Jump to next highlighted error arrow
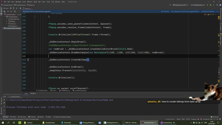The image size is (222, 125). [x=218, y=14]
